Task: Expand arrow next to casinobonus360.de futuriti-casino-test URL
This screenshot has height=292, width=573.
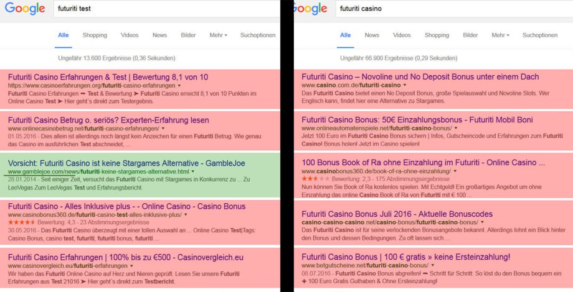Action: tap(186, 215)
